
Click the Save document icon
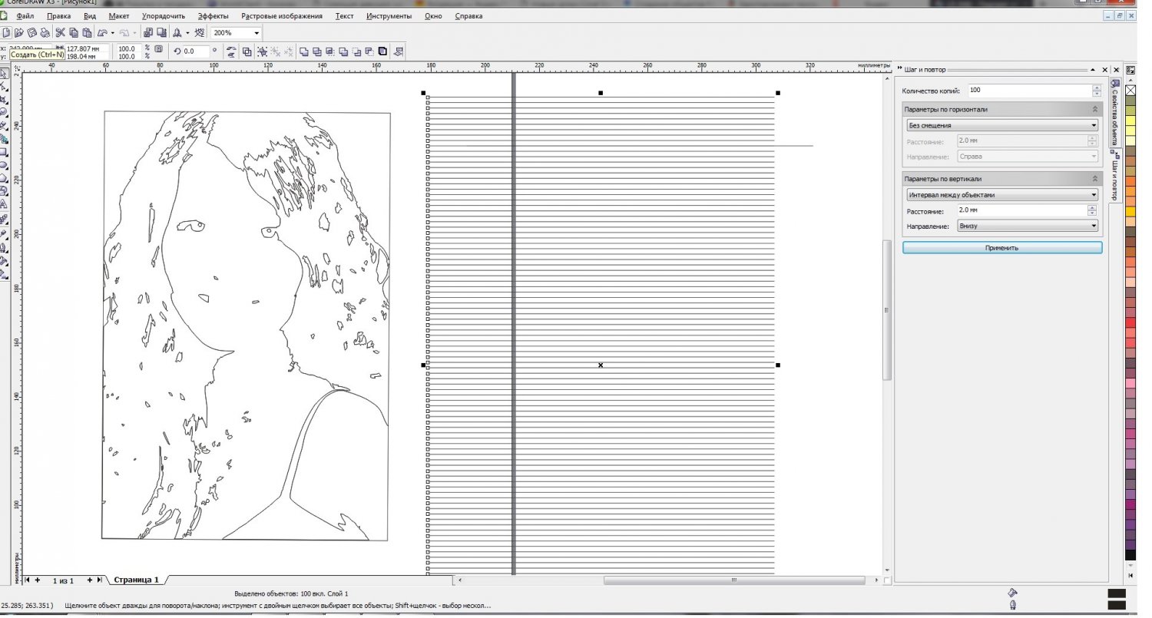(32, 33)
